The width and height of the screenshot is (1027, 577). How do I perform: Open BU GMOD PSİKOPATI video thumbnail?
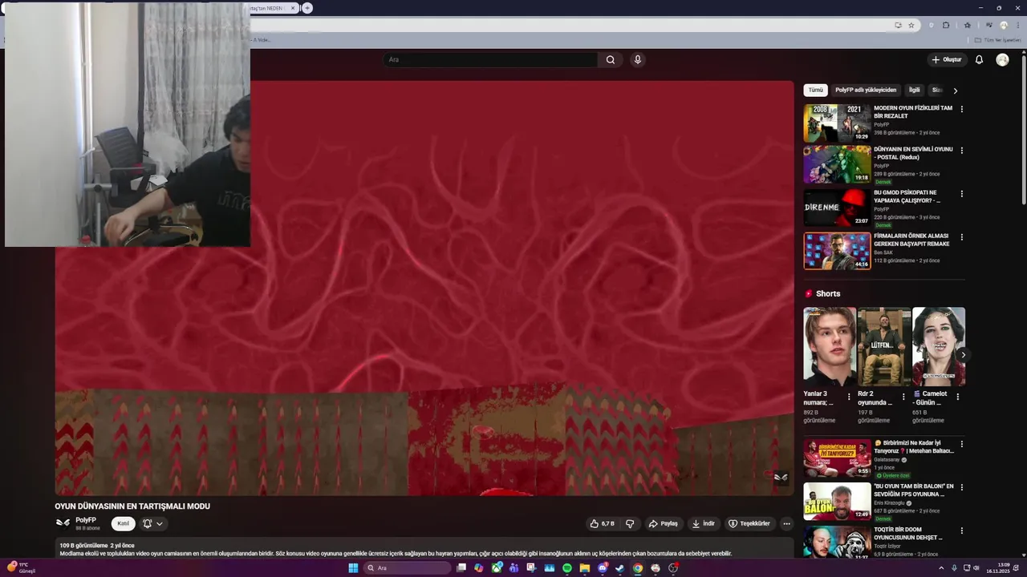click(x=837, y=208)
